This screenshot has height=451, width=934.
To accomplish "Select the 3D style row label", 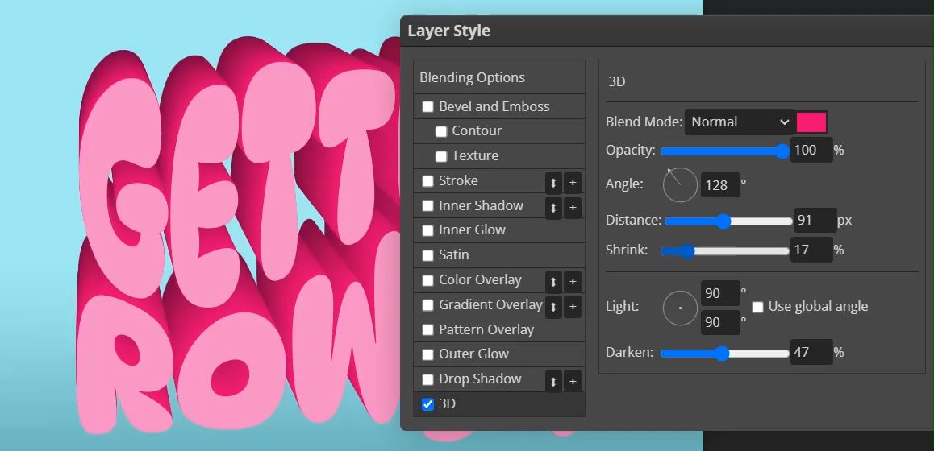I will tap(448, 404).
